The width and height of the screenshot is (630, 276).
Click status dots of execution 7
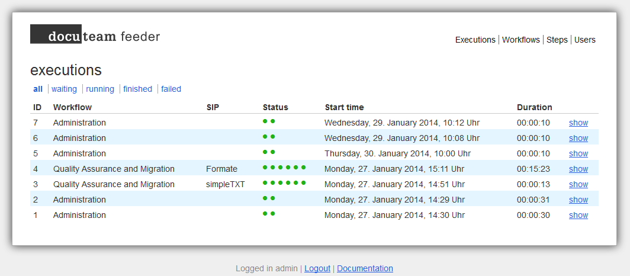coord(269,121)
